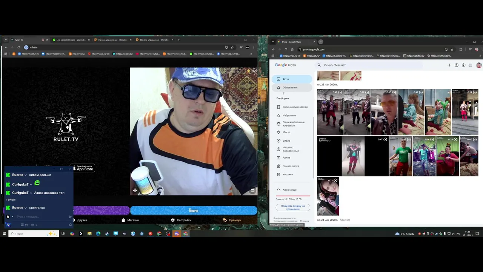The width and height of the screenshot is (483, 272).
Task: Open File Explorer from the taskbar
Action: (x=89, y=234)
